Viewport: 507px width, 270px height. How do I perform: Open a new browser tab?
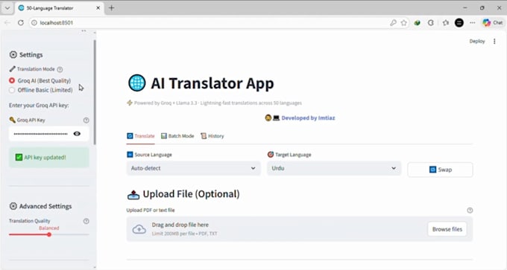pyautogui.click(x=111, y=8)
